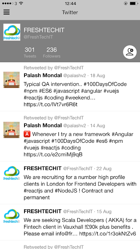Tap Palash Mondal avatar on 14 Aug tweet
Viewport: 140px width, 249px height.
(11, 130)
